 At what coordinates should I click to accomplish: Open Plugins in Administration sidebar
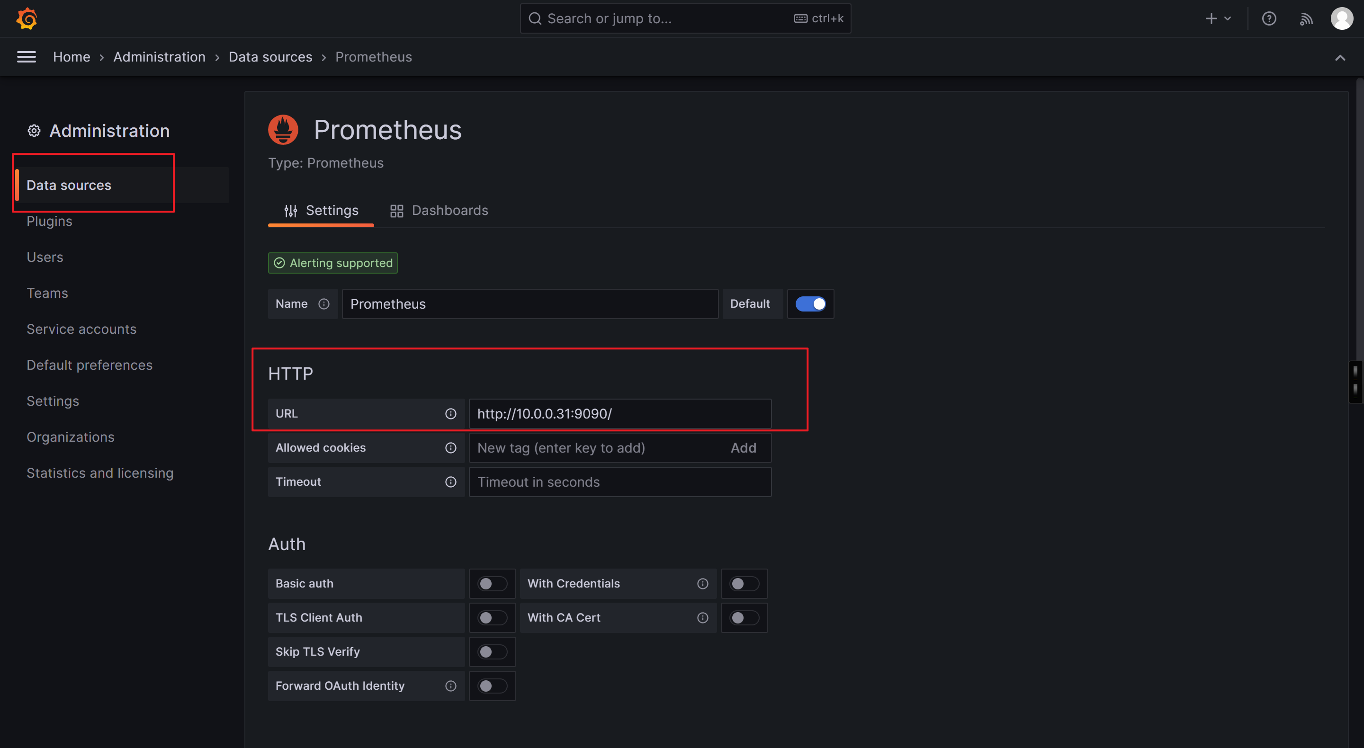pyautogui.click(x=49, y=221)
